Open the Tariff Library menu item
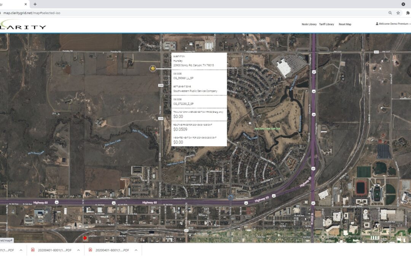Image resolution: width=411 pixels, height=257 pixels. 327,24
